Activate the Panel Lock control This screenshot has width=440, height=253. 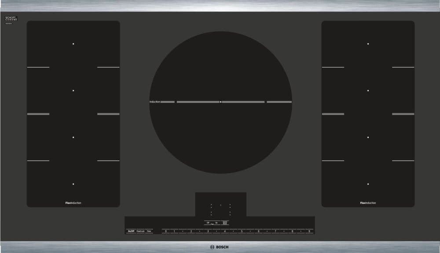tap(140, 231)
